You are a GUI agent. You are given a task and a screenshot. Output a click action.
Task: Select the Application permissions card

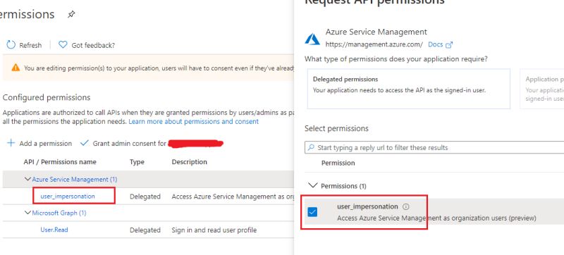(x=541, y=89)
